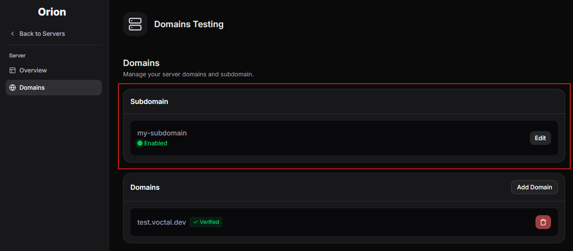573x251 pixels.
Task: Click the server stack icon beside Domains Testing
Action: coord(135,24)
